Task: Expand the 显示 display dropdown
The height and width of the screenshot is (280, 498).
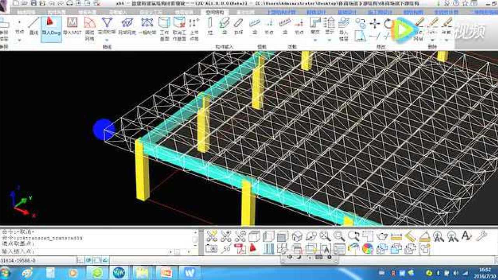Action: tap(330, 39)
